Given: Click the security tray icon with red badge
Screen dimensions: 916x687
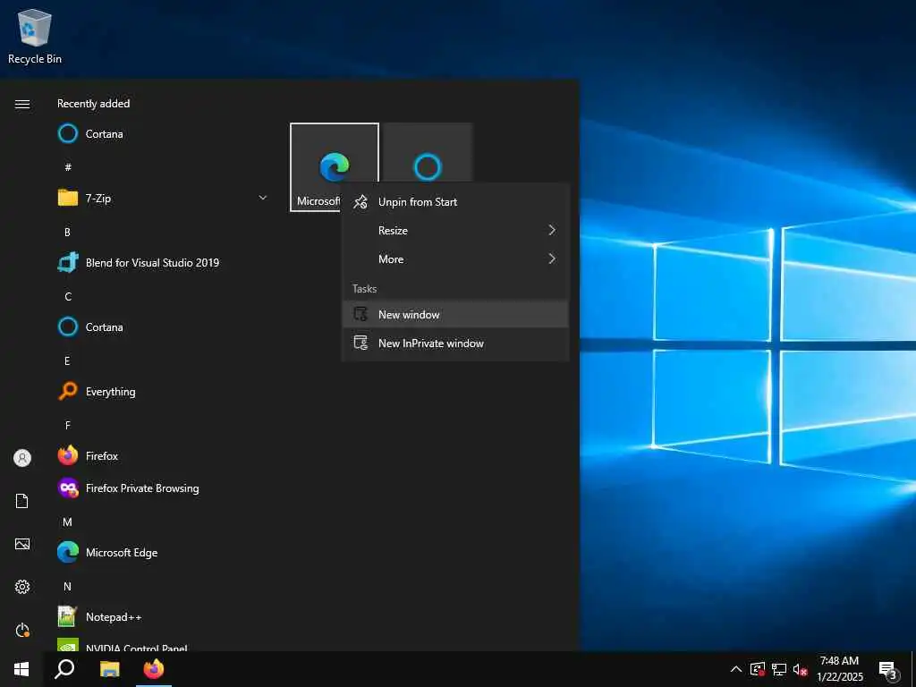Looking at the screenshot, I should [x=757, y=669].
